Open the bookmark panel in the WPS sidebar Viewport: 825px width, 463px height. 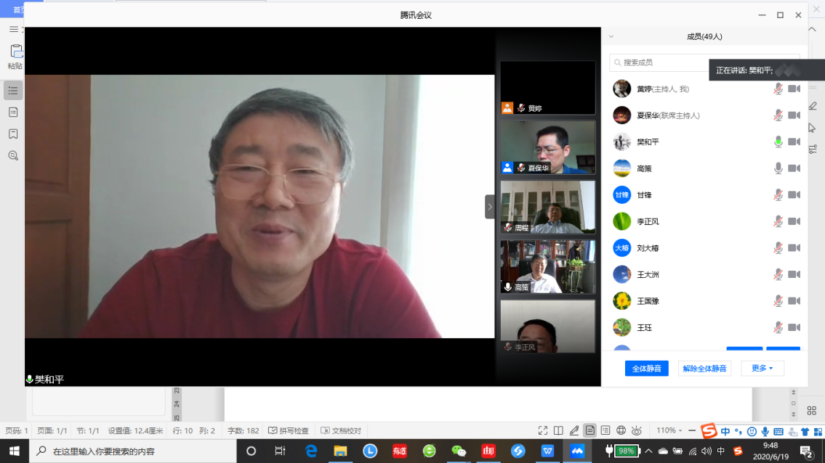[13, 134]
